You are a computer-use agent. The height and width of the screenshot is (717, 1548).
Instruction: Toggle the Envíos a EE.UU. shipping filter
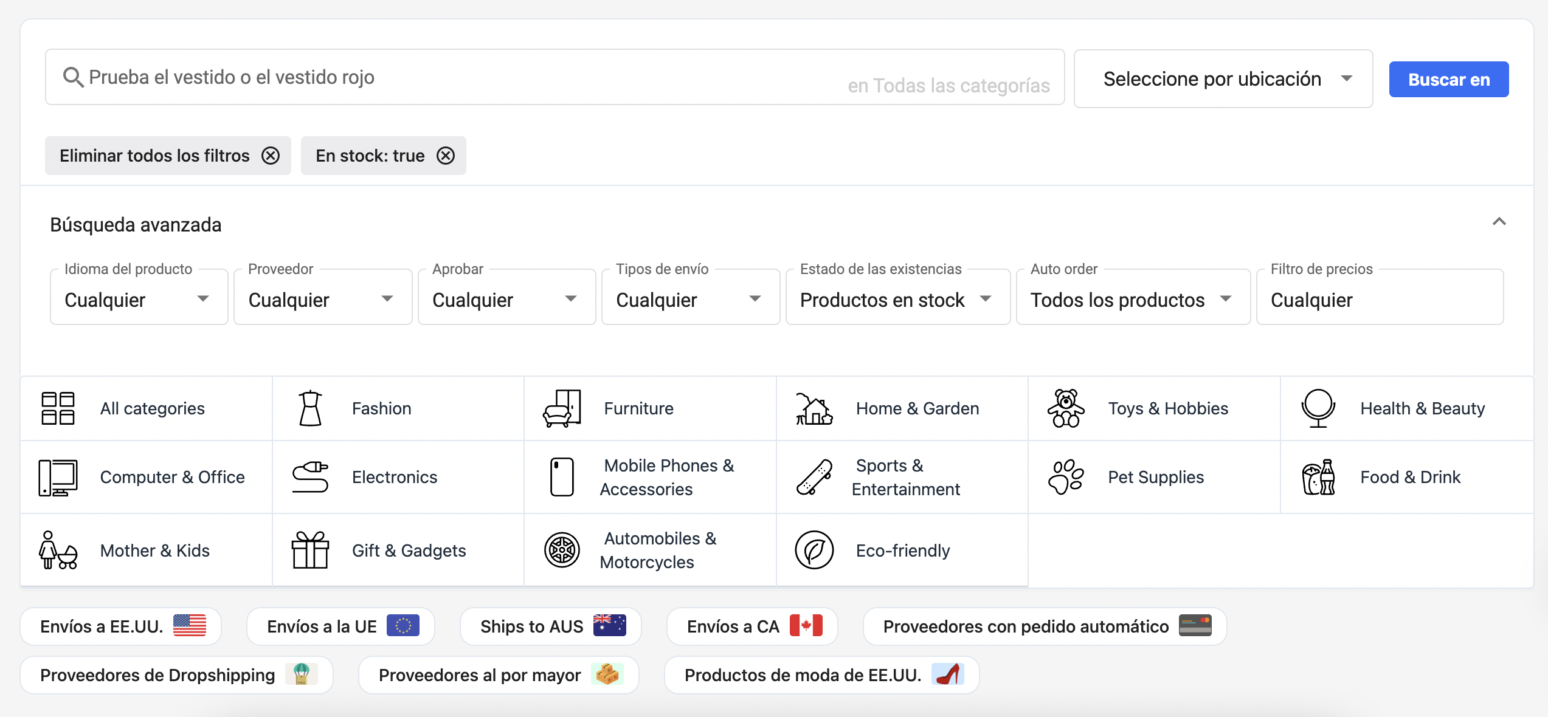point(121,626)
